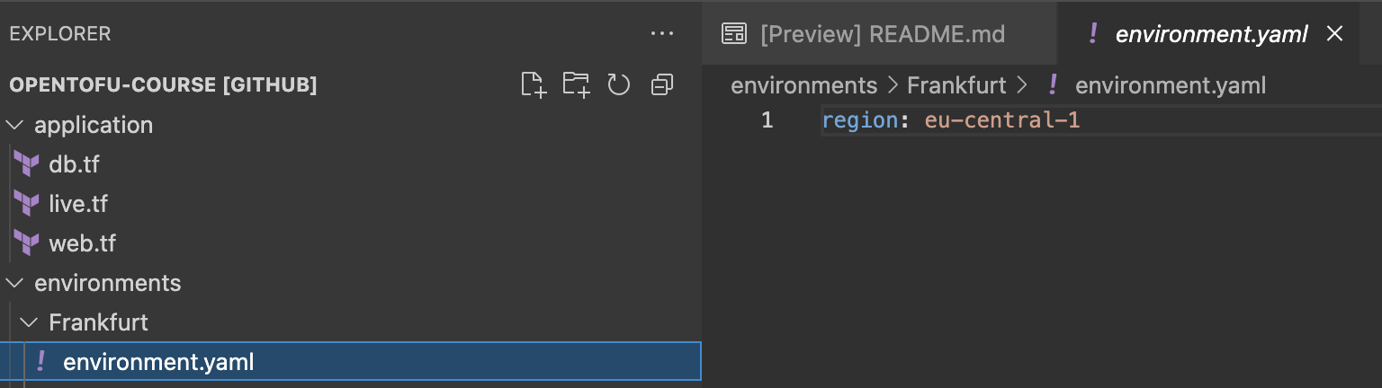This screenshot has width=1382, height=388.
Task: Select the environment.yaml editor tab
Action: point(1208,34)
